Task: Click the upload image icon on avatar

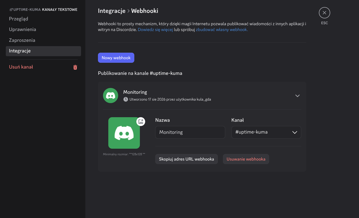Action: 141,121
